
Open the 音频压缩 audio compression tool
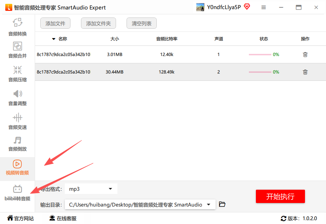[18, 73]
